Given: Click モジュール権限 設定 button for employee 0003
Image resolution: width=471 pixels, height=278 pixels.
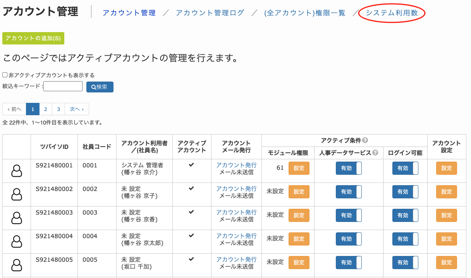Looking at the screenshot, I should [299, 215].
